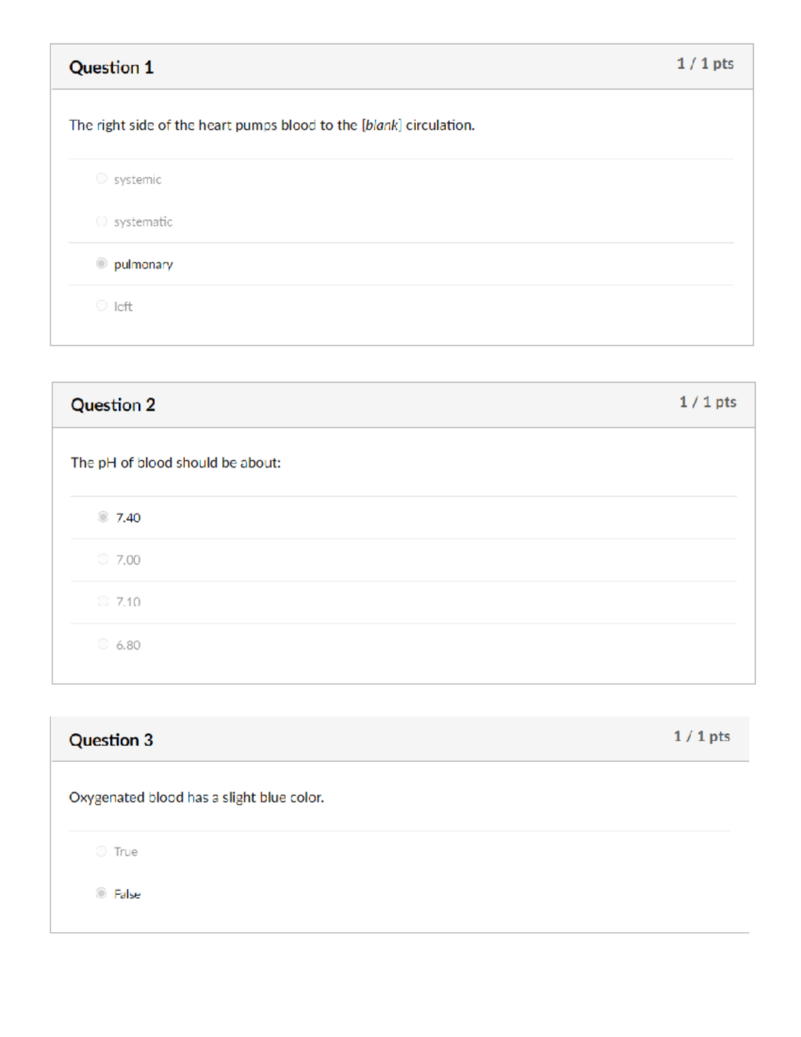Screen dimensions: 801x1037
Task: Select the 7.10 pH radio button
Action: click(x=103, y=602)
